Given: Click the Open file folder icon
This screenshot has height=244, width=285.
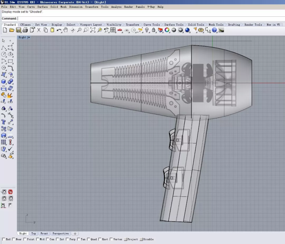Looking at the screenshot, I should coord(12,30).
